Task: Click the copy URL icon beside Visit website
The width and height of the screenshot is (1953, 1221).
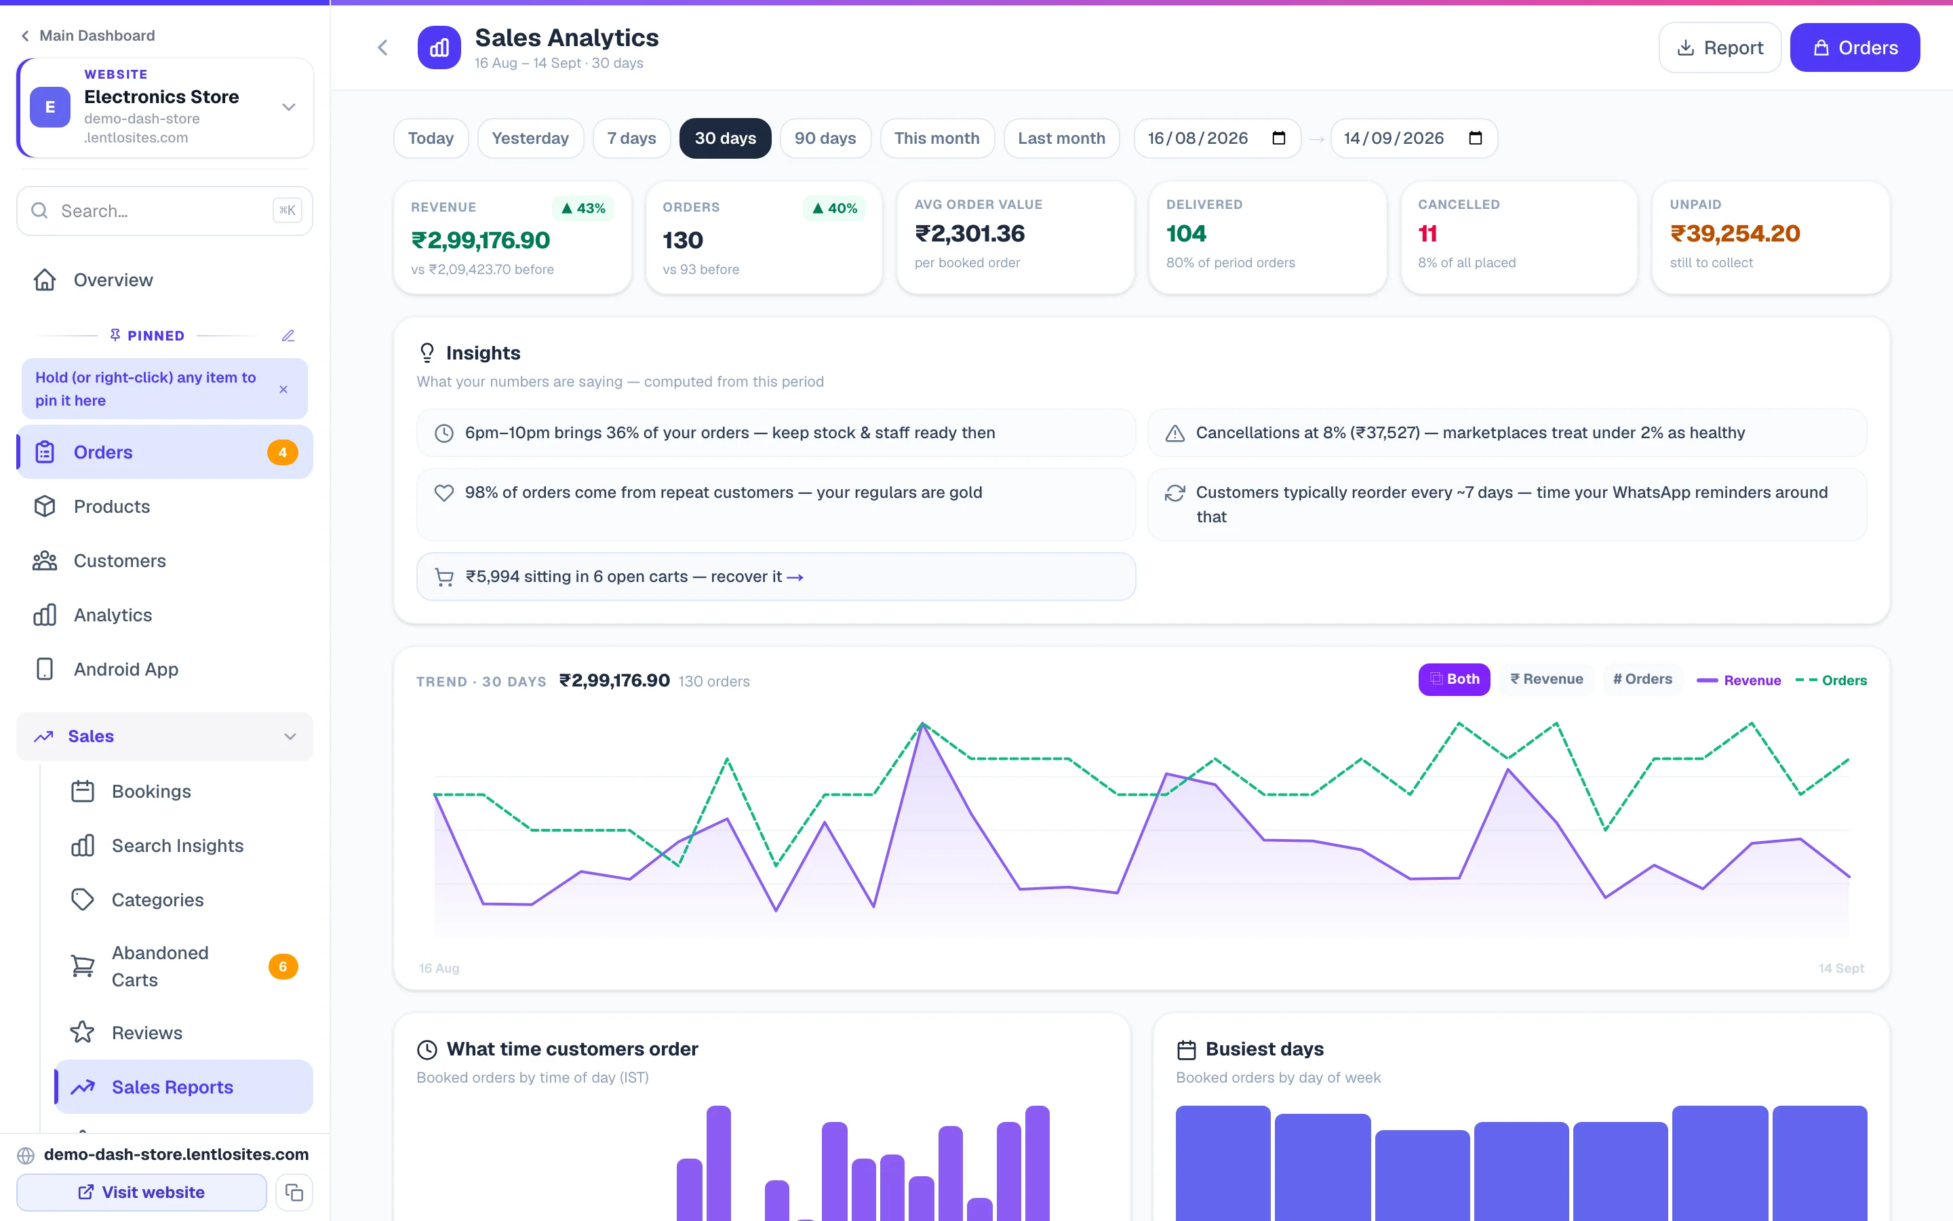Action: pyautogui.click(x=294, y=1192)
